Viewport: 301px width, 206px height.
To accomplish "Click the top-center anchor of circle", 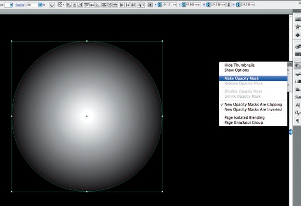I will pos(87,41).
